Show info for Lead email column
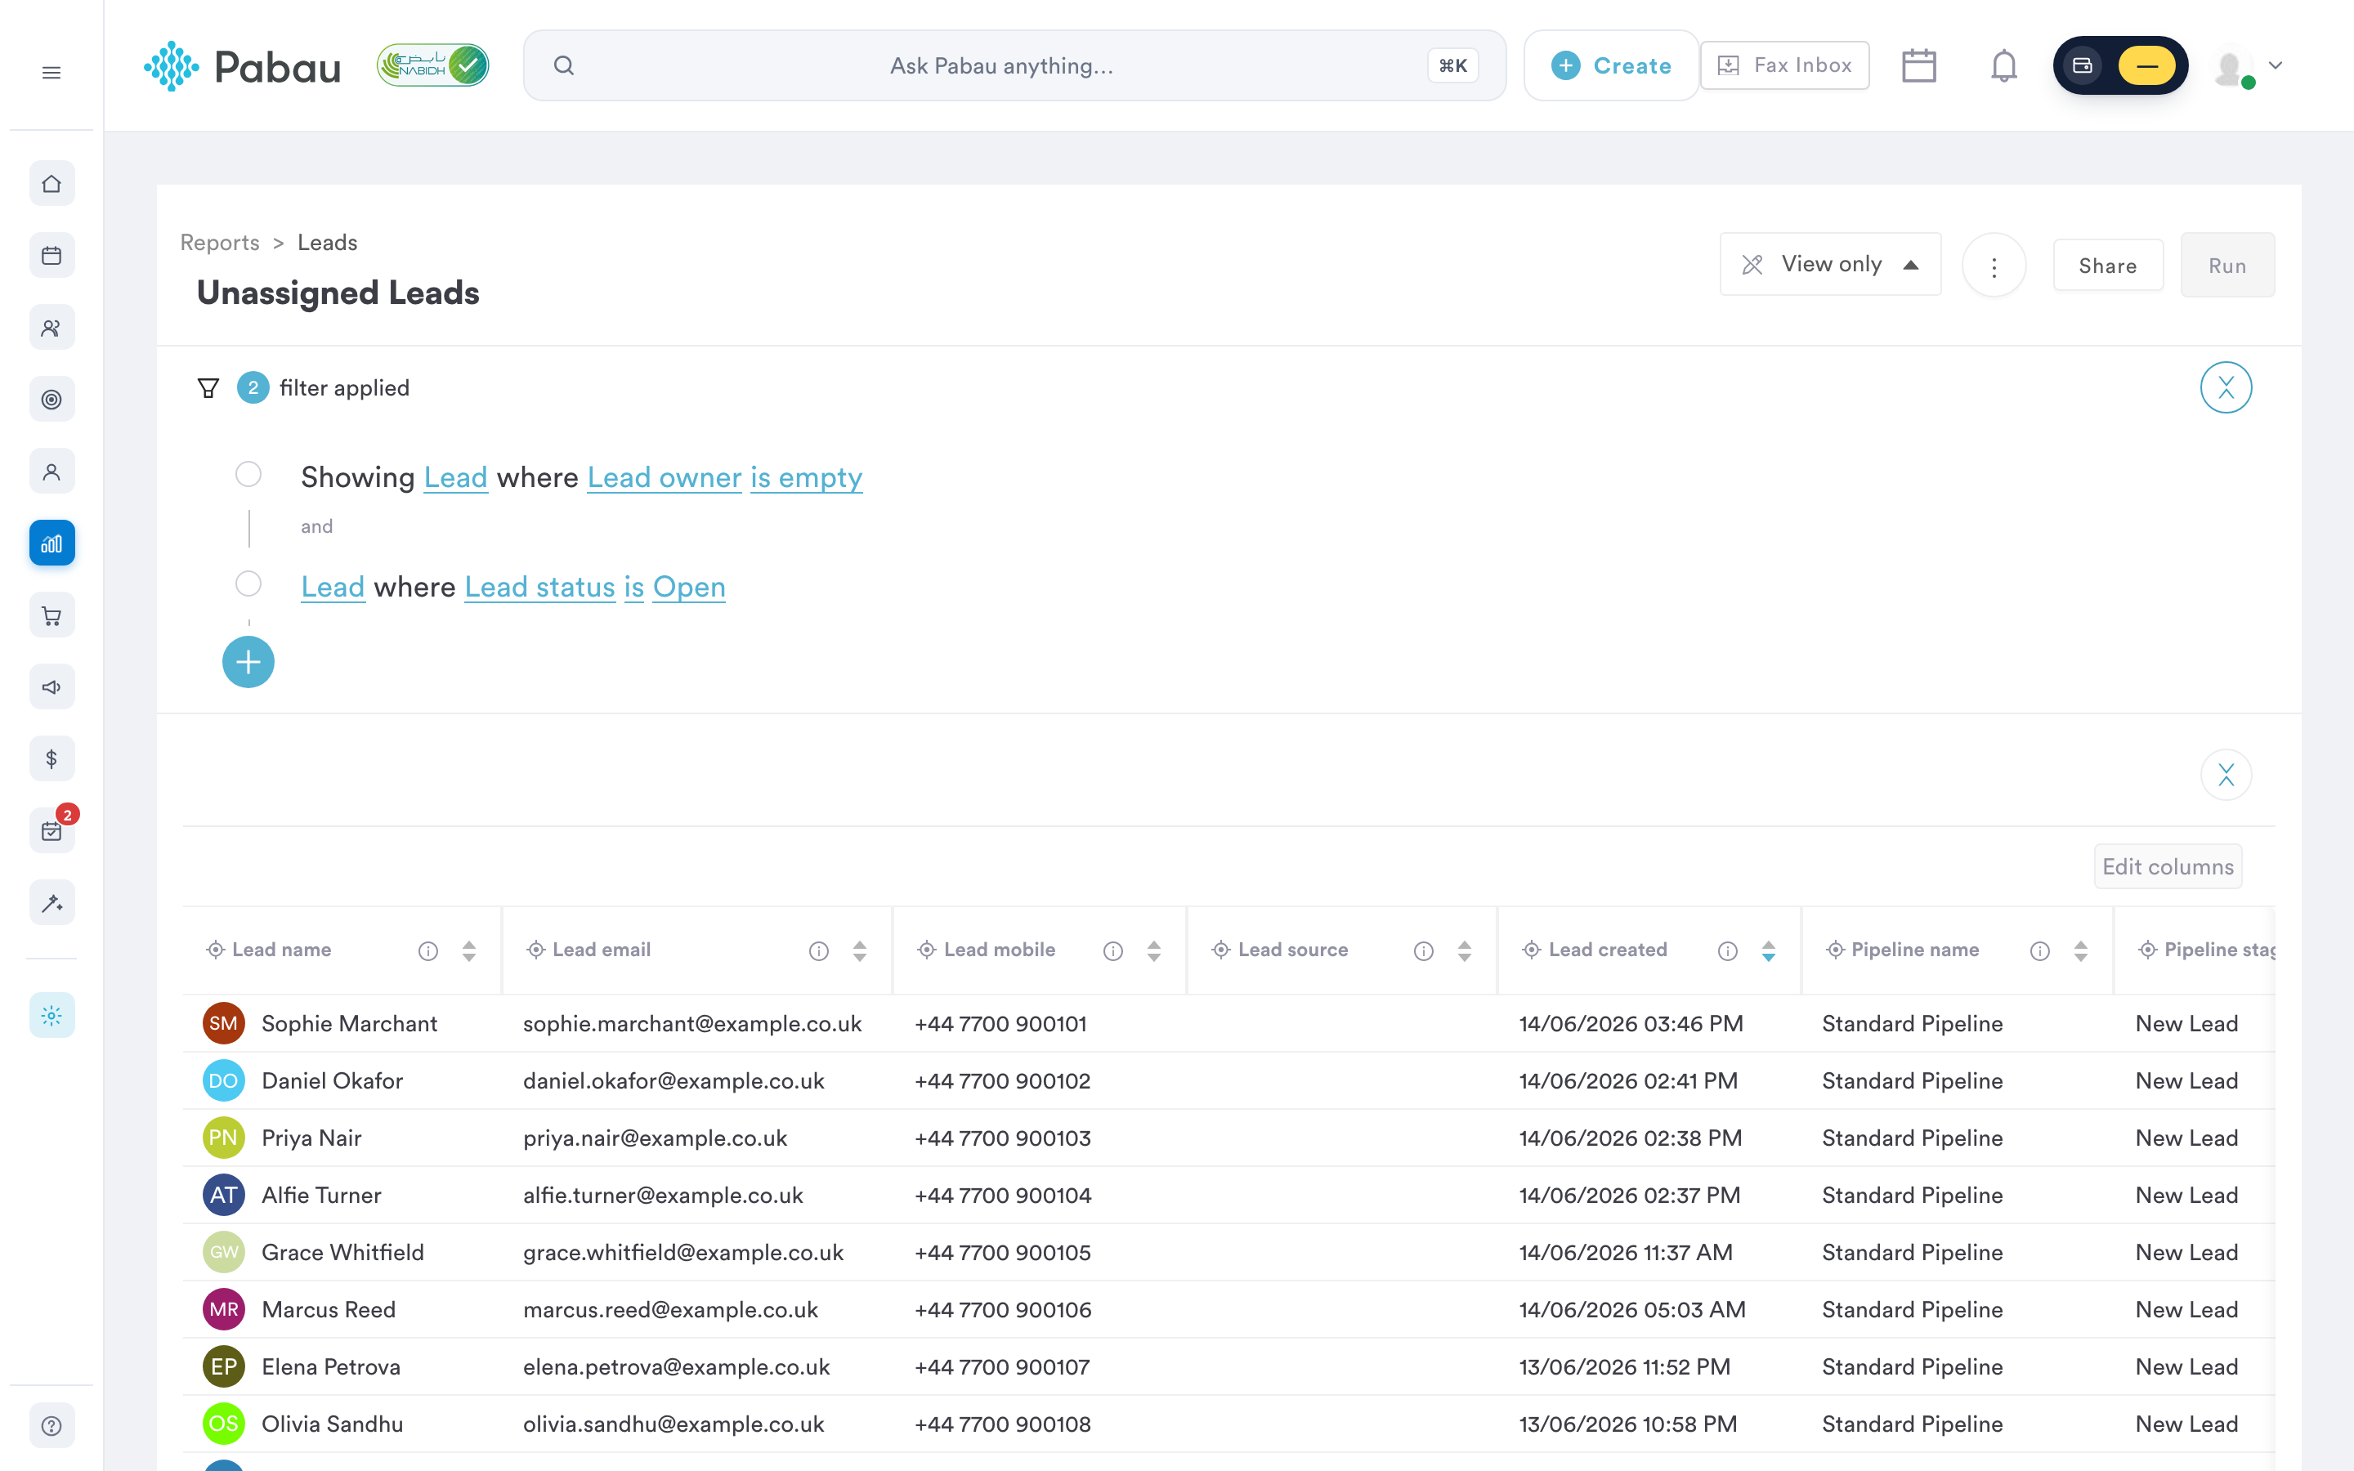The width and height of the screenshot is (2354, 1471). pyautogui.click(x=819, y=950)
